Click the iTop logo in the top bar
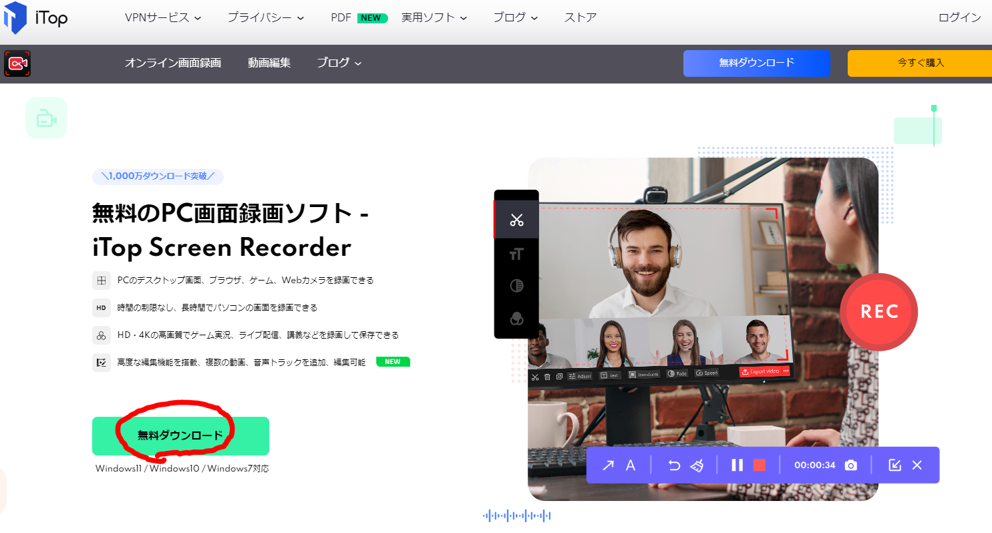 tap(35, 18)
